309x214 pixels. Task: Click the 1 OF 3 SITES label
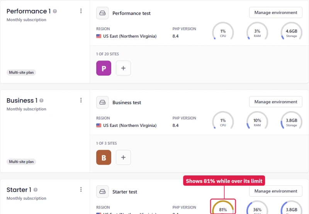107,143
